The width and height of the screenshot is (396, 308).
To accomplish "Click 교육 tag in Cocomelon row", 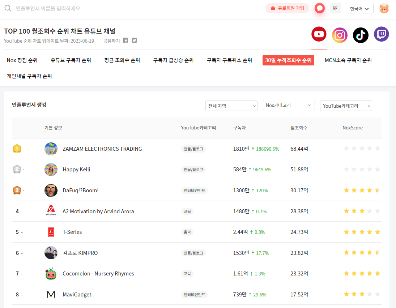I will point(187,274).
